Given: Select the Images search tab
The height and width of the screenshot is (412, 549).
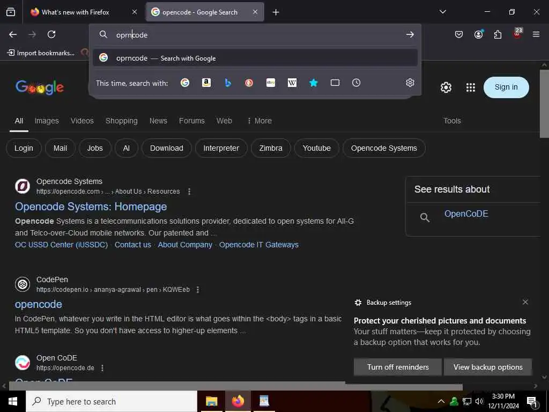Looking at the screenshot, I should [47, 121].
